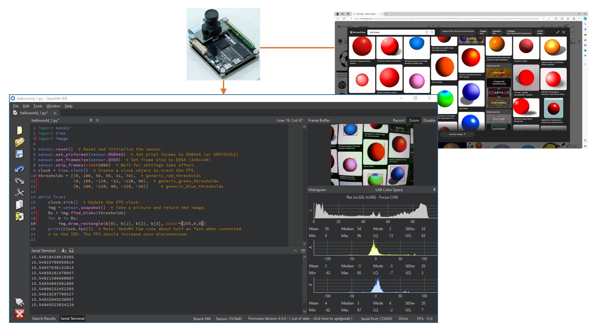Click the Bing search magnifier icon

pos(432,32)
